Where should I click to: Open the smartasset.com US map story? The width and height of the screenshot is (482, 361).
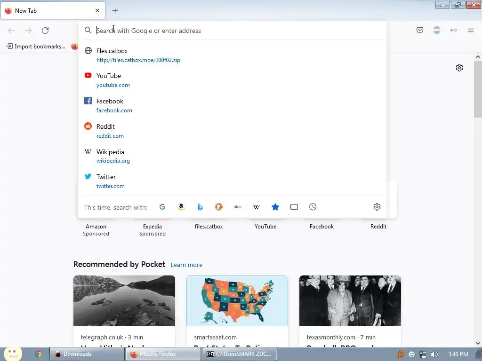point(237,301)
